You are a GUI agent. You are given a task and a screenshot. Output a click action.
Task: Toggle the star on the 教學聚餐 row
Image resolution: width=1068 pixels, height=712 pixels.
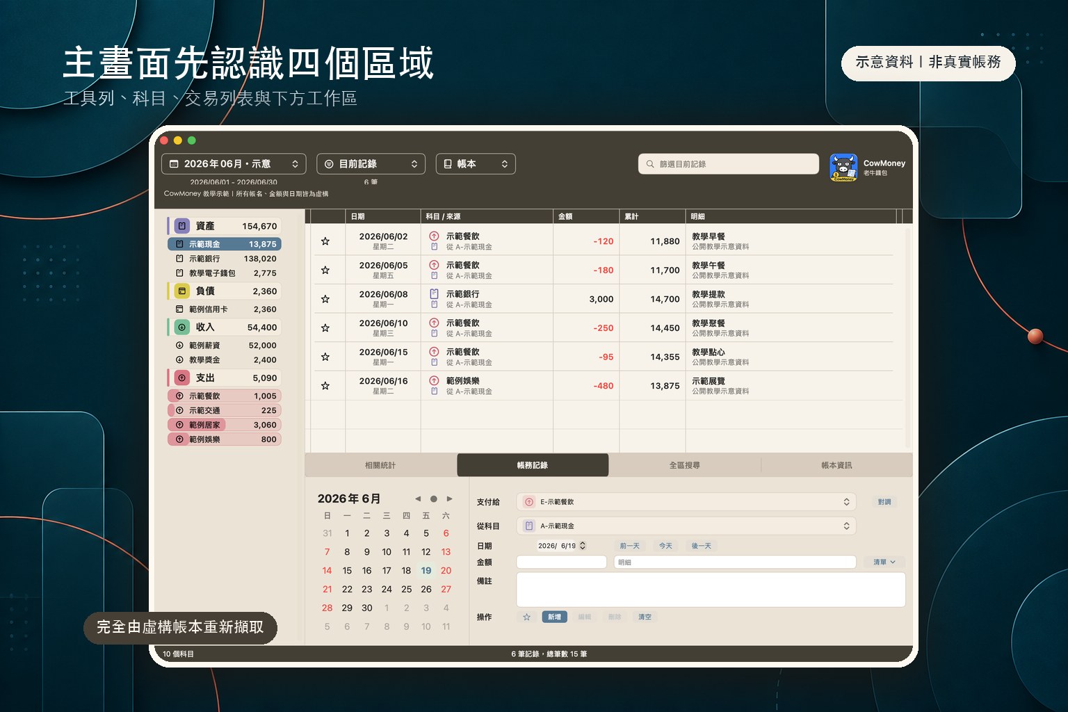click(325, 328)
